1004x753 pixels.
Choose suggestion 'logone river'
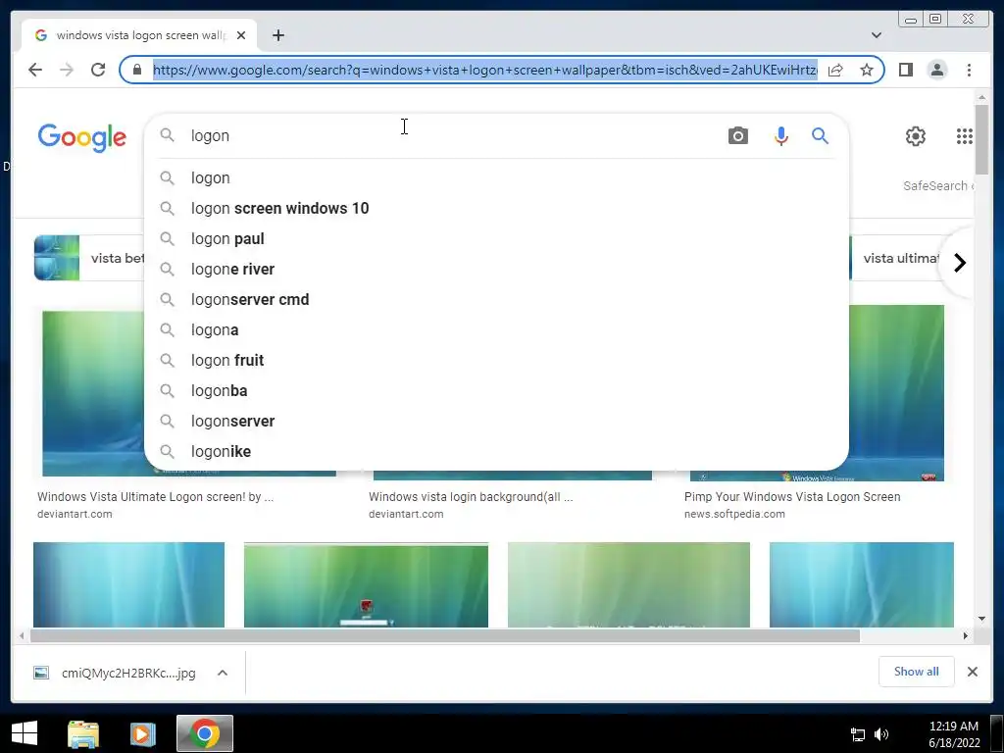click(x=496, y=269)
